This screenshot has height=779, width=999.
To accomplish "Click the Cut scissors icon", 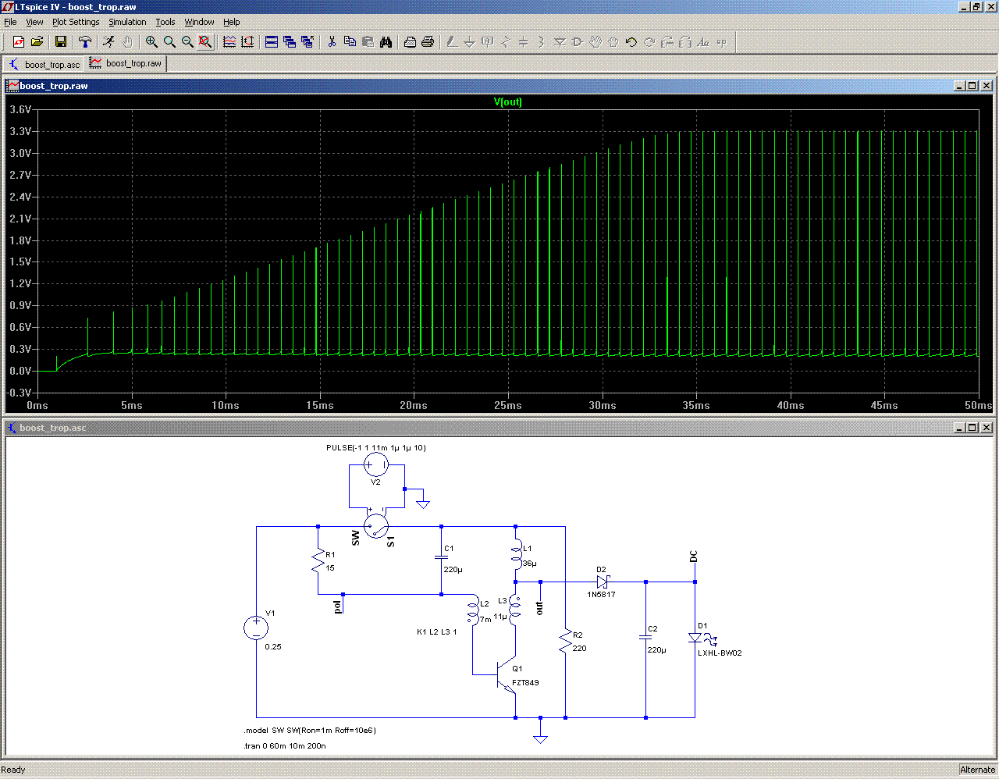I will tap(332, 42).
